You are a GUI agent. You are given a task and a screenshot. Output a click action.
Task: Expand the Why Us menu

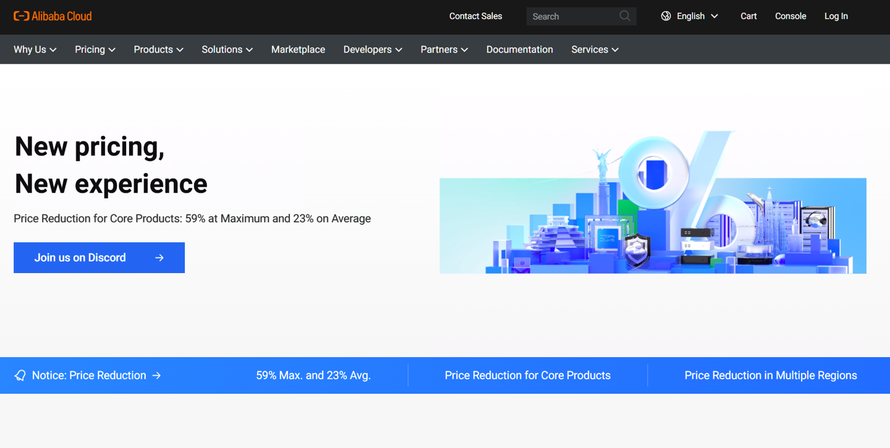[x=35, y=49]
